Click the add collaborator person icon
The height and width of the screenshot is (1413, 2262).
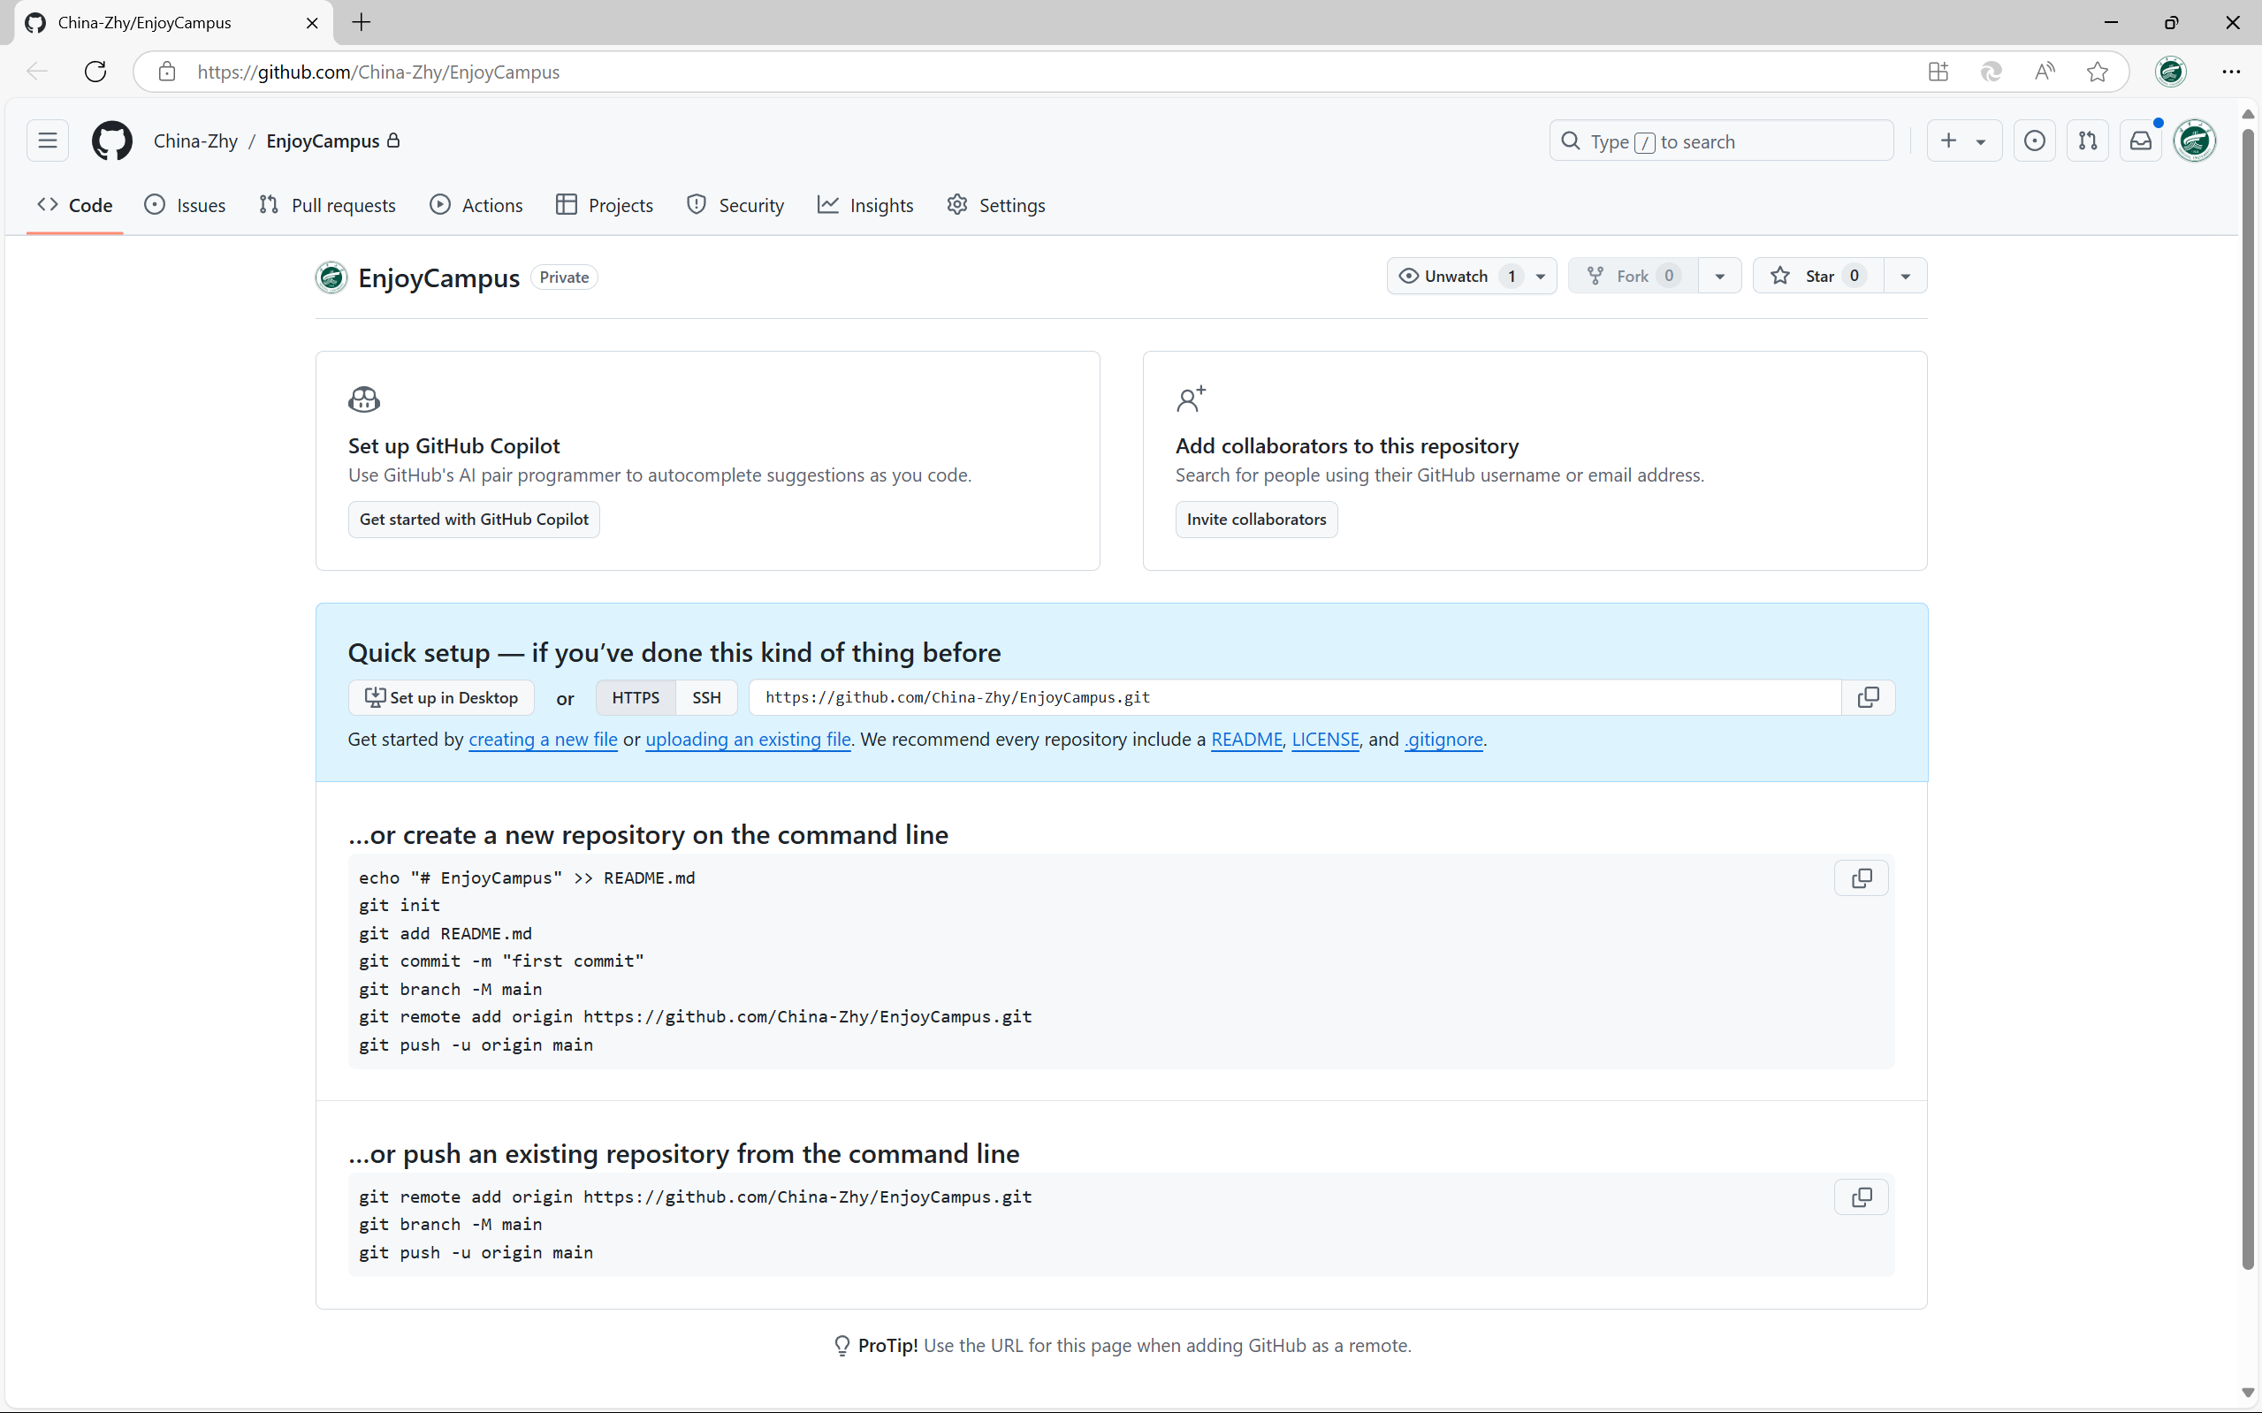pyautogui.click(x=1191, y=399)
